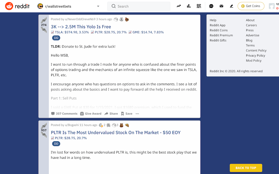Click the vote count 957

[x=44, y=130]
